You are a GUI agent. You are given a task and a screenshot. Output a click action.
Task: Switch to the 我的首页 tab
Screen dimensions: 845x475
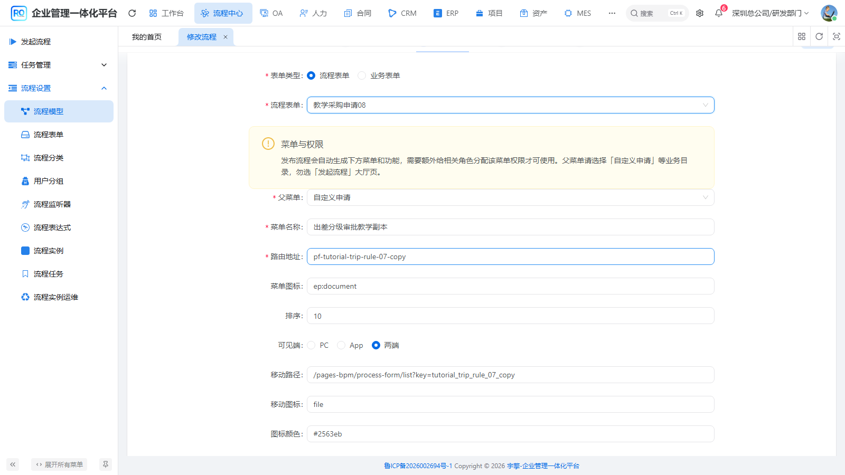(x=147, y=37)
